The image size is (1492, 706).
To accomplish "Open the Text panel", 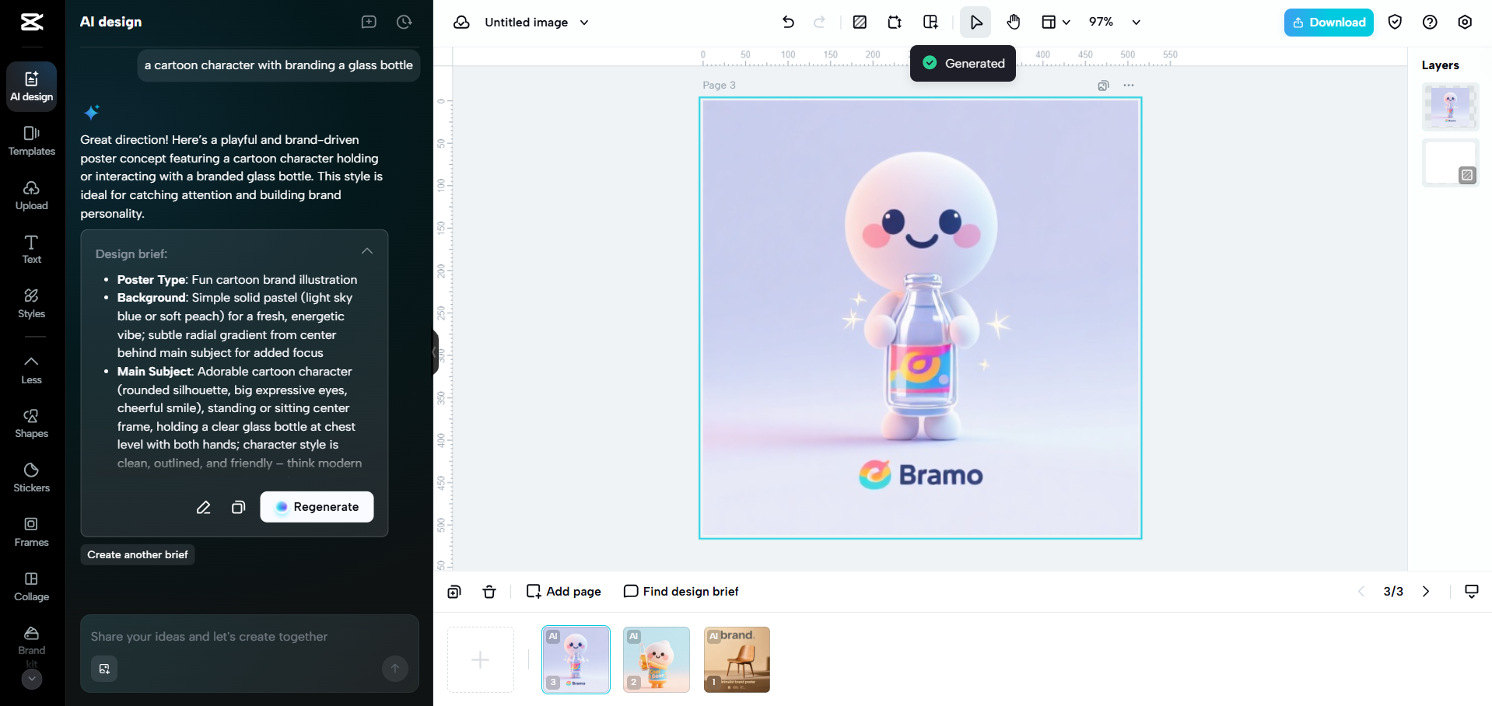I will coord(31,249).
